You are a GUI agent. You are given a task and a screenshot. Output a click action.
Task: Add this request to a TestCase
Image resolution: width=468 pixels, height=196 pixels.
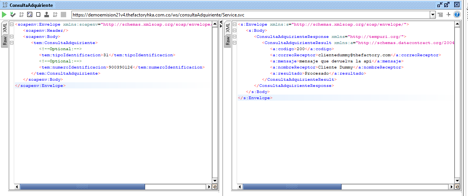pos(13,15)
